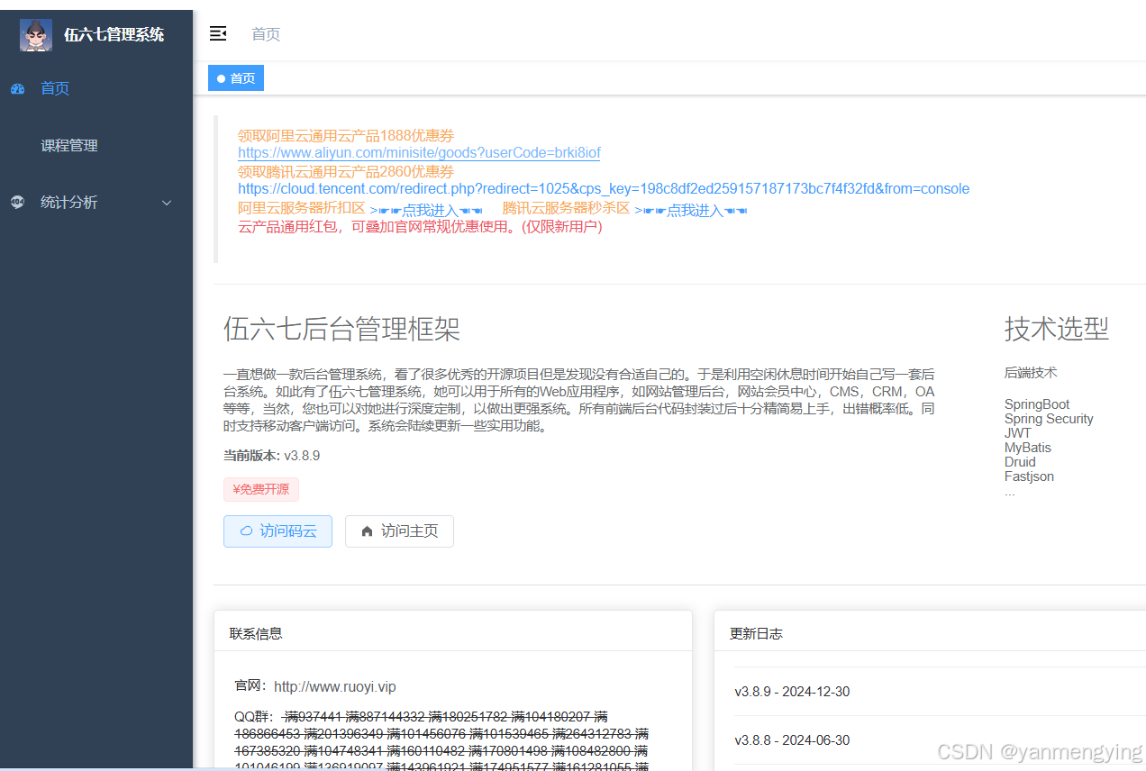Open the http://www.ruoyi.vip website link
Image resolution: width=1146 pixels, height=771 pixels.
335,686
